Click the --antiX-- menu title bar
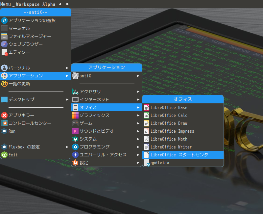The height and width of the screenshot is (214, 263). tap(36, 12)
